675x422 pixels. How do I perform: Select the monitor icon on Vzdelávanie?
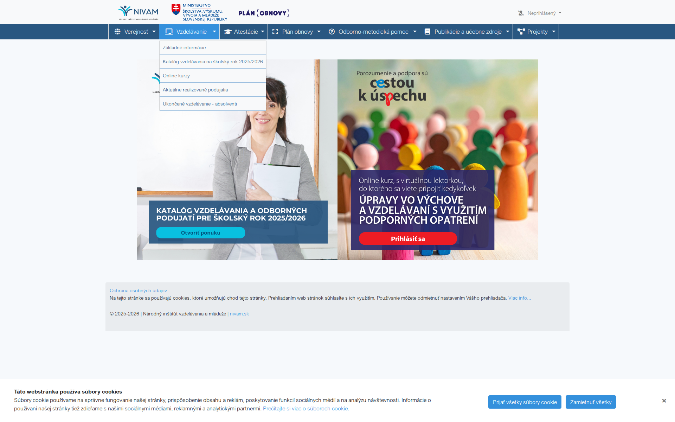tap(169, 31)
